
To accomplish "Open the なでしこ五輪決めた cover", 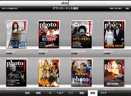I will coord(82,73).
